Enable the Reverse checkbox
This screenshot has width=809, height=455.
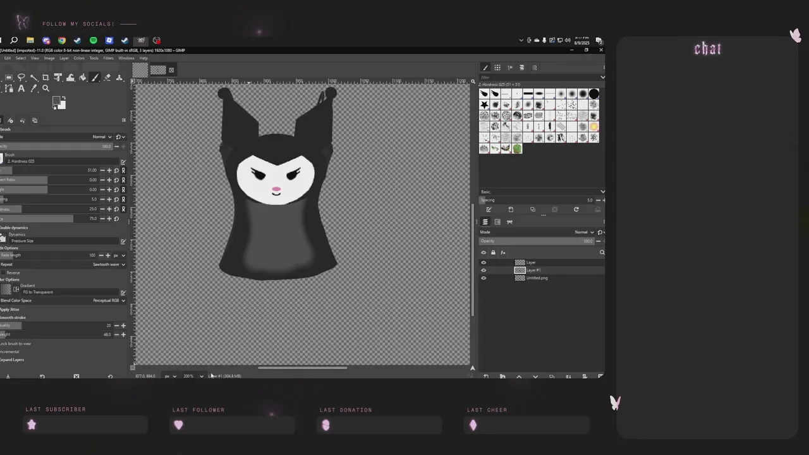point(3,272)
